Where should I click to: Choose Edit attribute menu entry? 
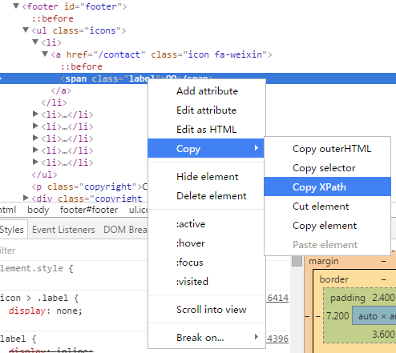(207, 110)
